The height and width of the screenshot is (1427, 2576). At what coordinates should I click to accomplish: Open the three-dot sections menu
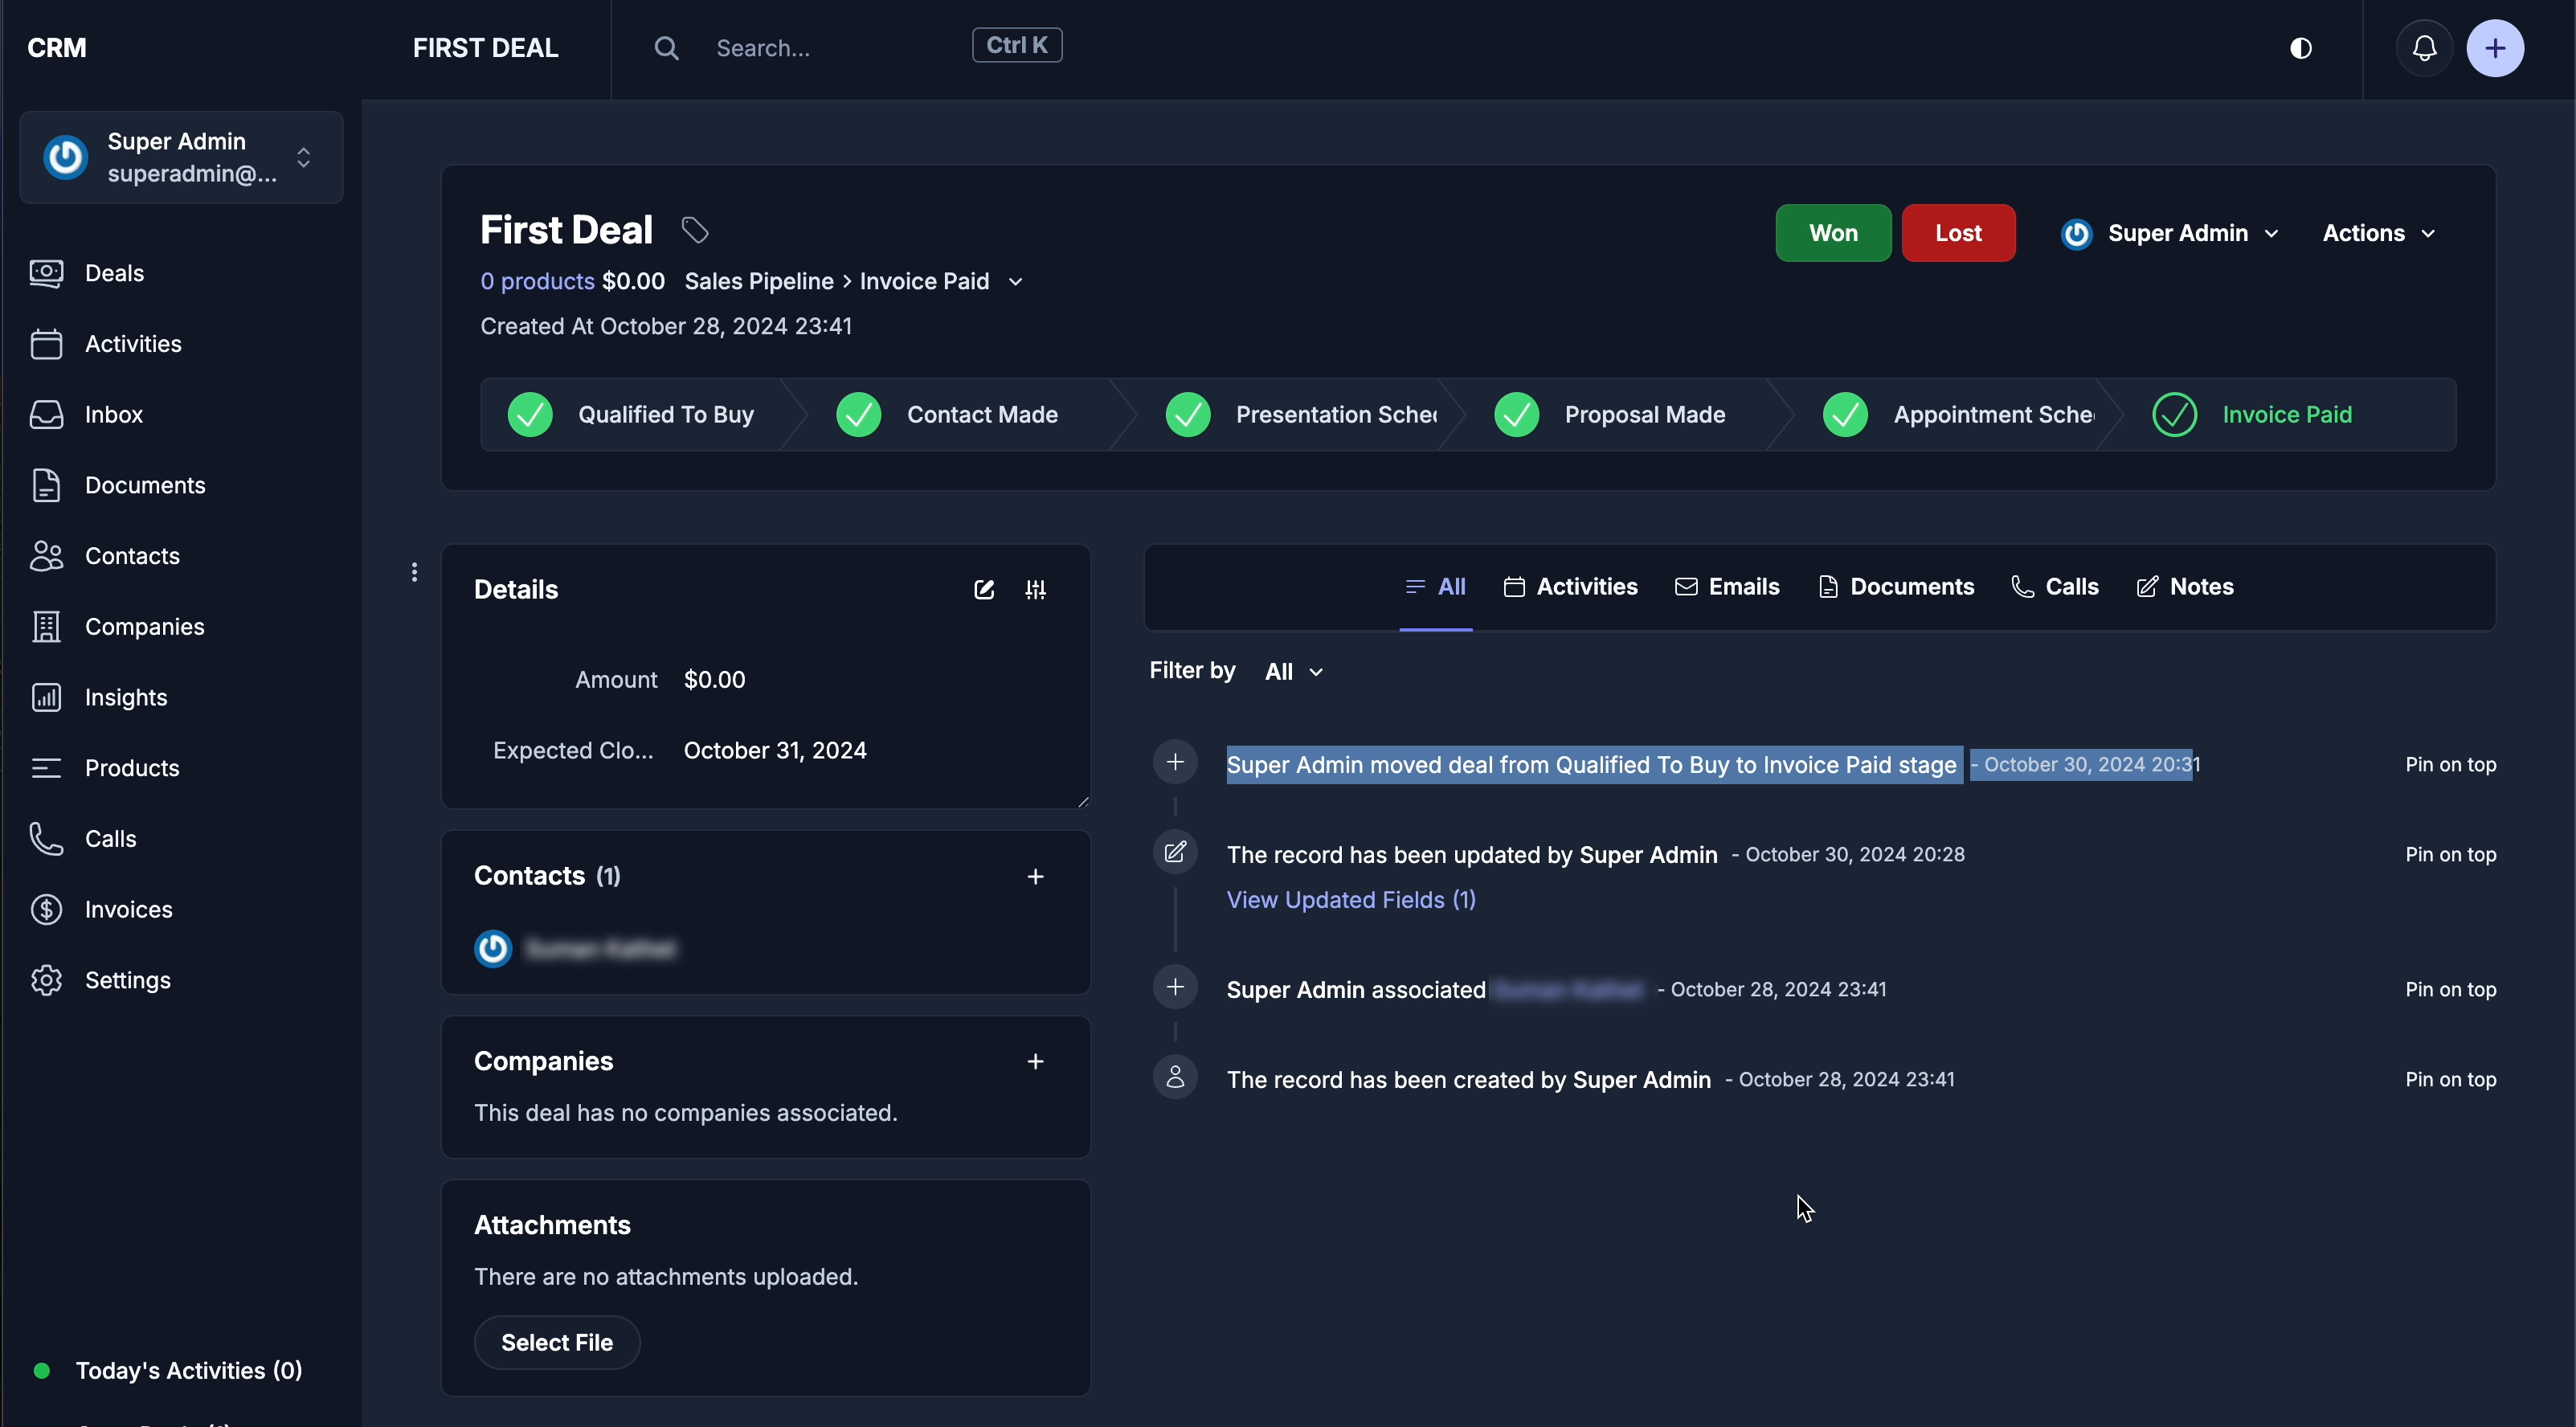pos(414,572)
